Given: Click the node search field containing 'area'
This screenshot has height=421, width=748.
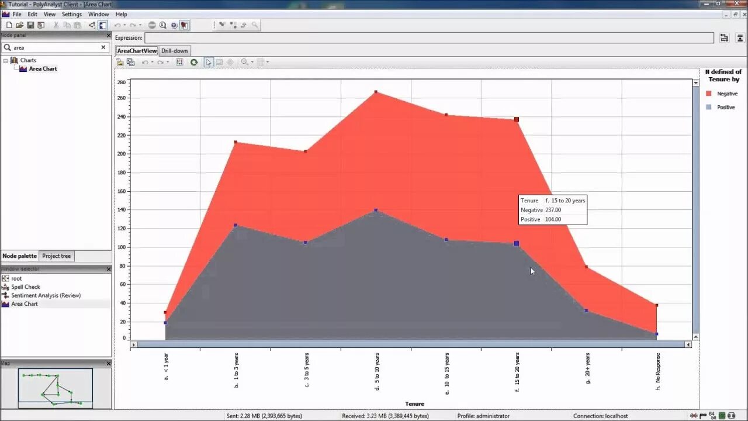Looking at the screenshot, I should 55,47.
